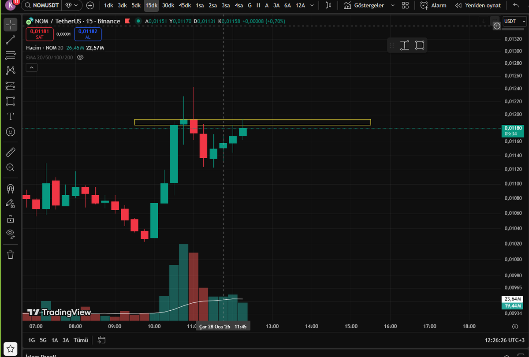The height and width of the screenshot is (357, 529).
Task: Click the G daily timeframe
Action: [250, 5]
